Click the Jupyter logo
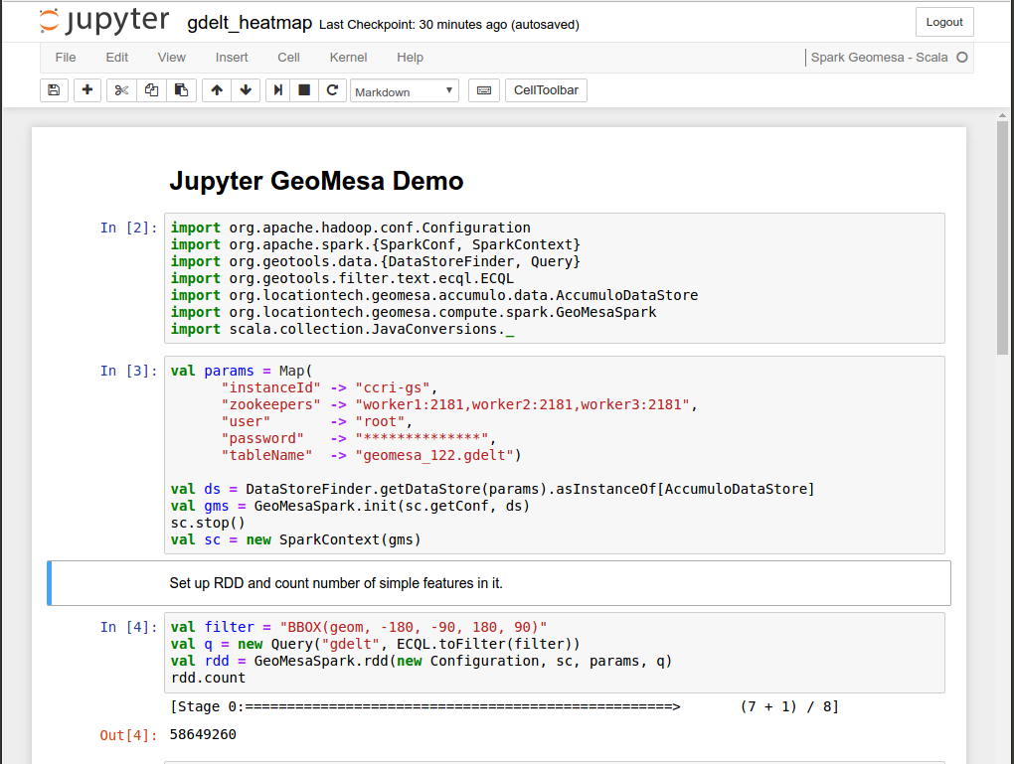Viewport: 1014px width, 764px height. [104, 21]
